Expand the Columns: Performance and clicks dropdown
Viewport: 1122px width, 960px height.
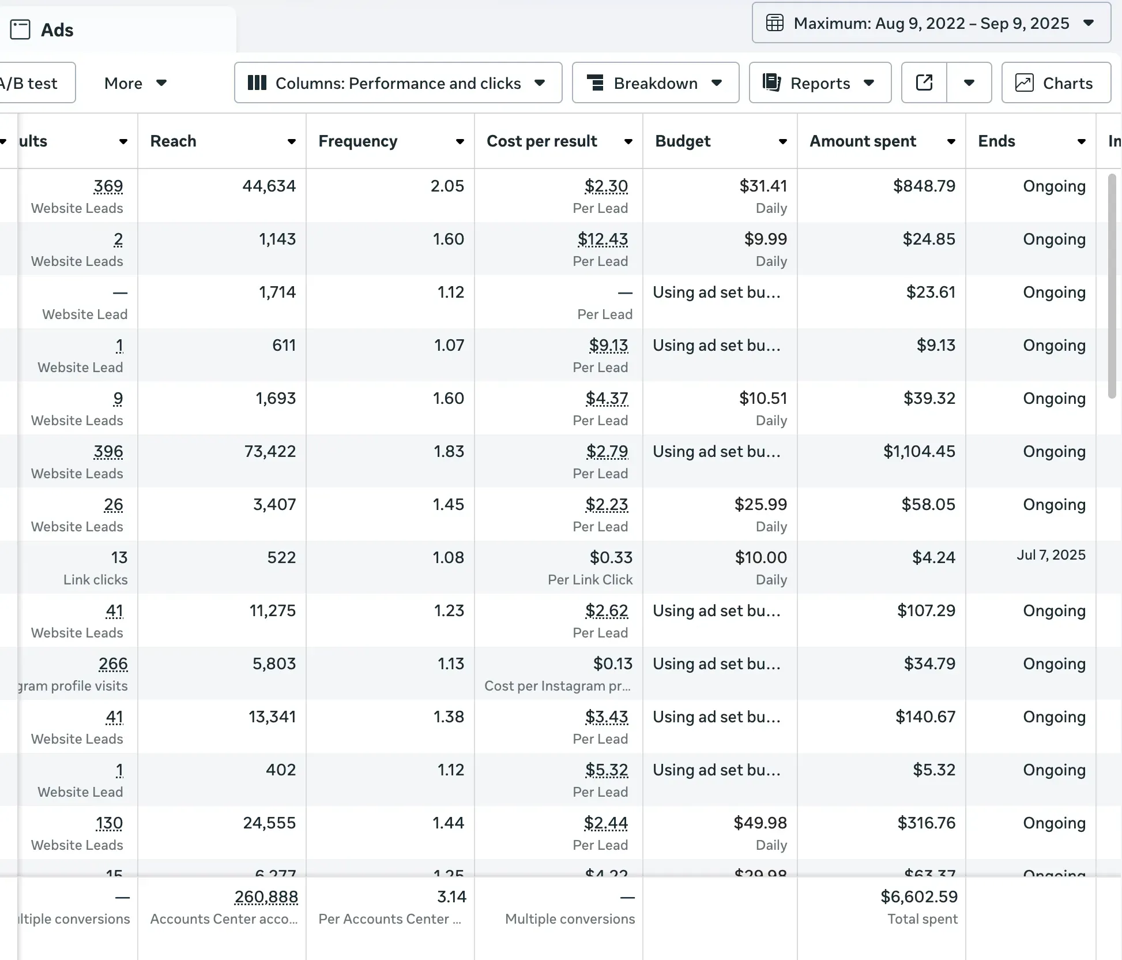tap(540, 82)
